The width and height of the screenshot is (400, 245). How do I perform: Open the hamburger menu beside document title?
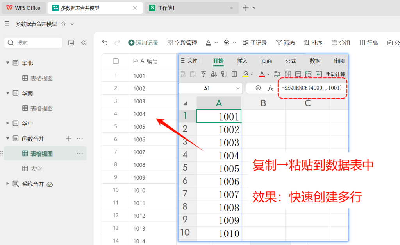pos(7,24)
